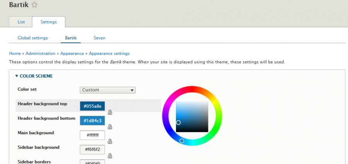The width and height of the screenshot is (348, 164).
Task: Click the Header background top color field
Action: [x=92, y=106]
